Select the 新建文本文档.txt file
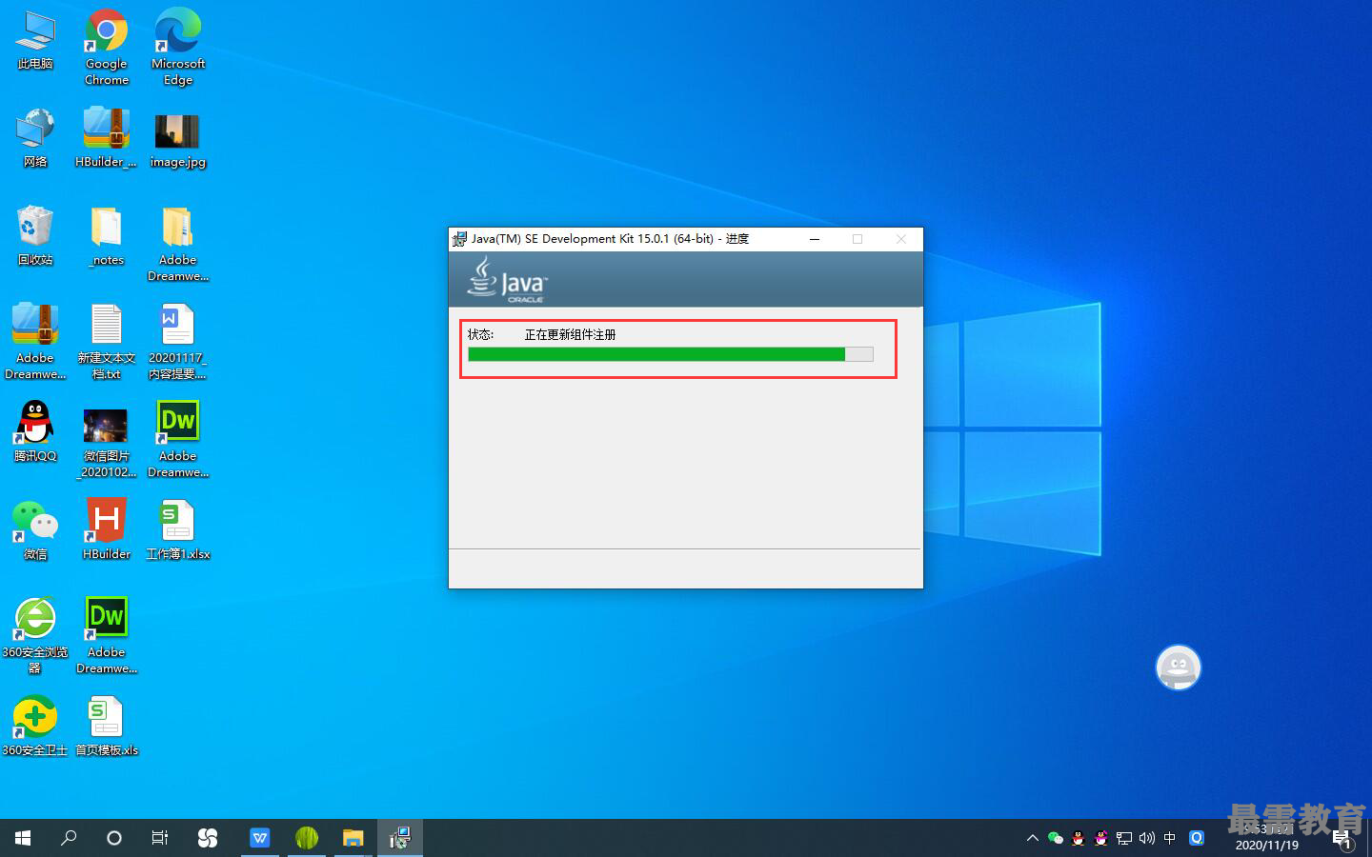 coord(106,342)
